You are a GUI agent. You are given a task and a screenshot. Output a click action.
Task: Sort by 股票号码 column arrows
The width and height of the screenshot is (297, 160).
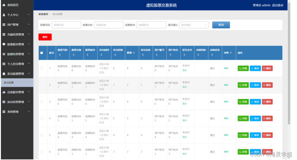tap(60, 55)
